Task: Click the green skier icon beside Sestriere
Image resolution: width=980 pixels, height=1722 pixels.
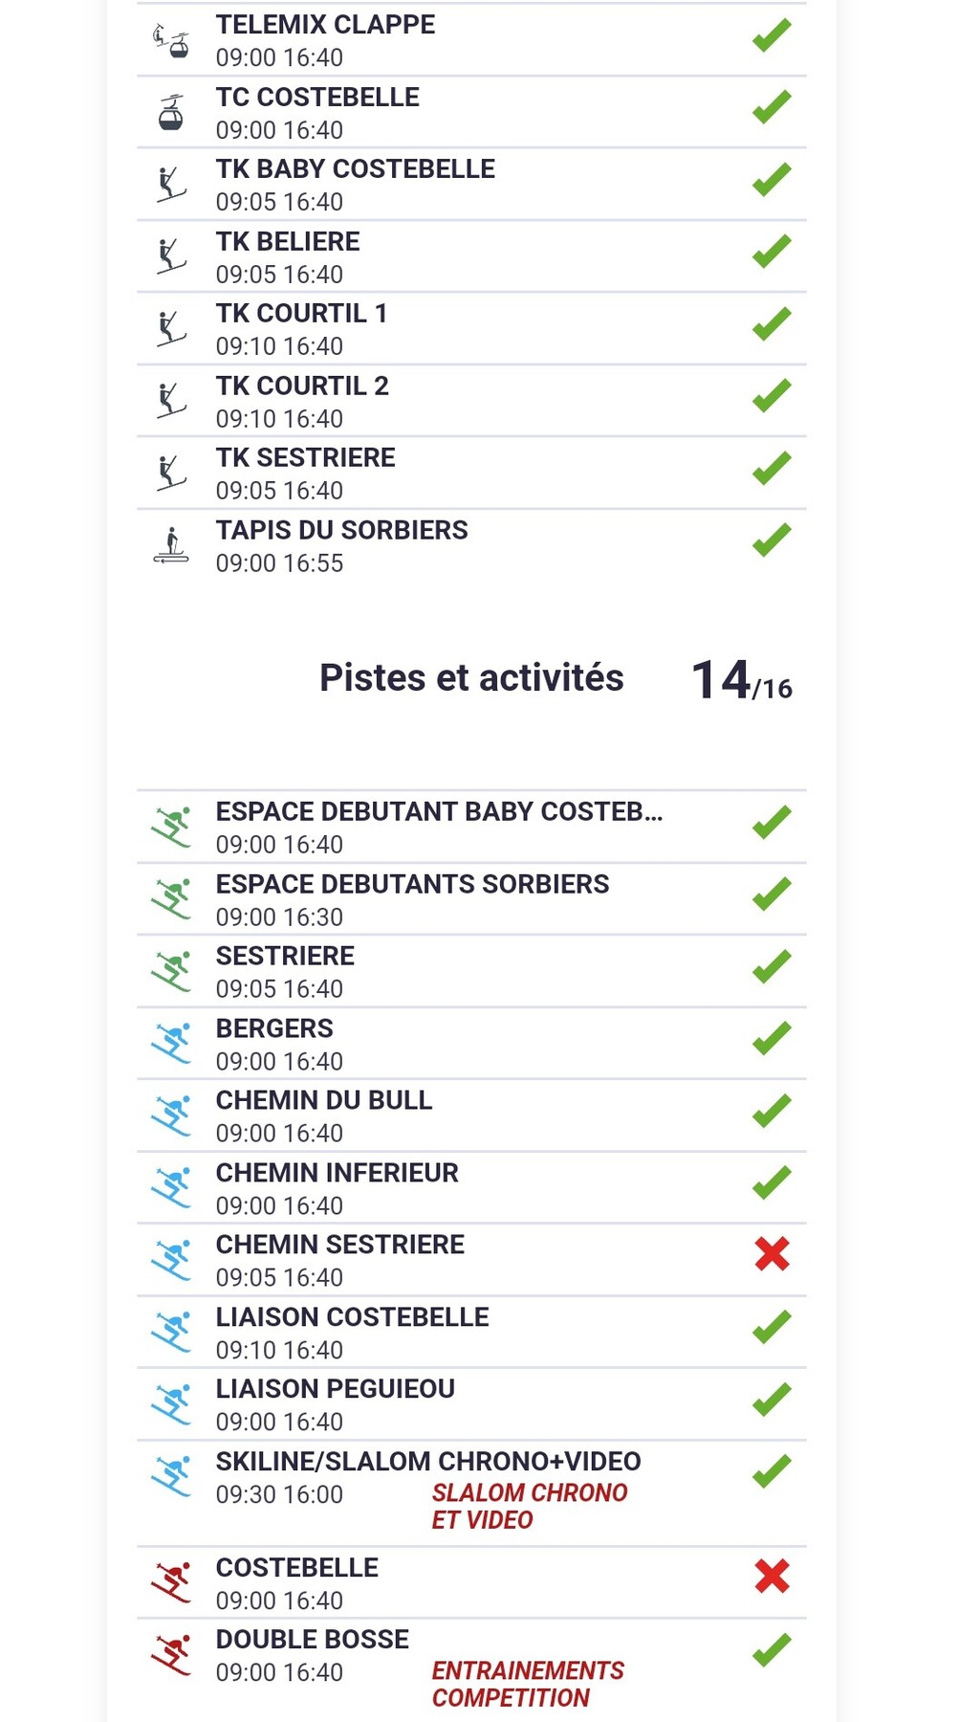Action: pos(171,971)
